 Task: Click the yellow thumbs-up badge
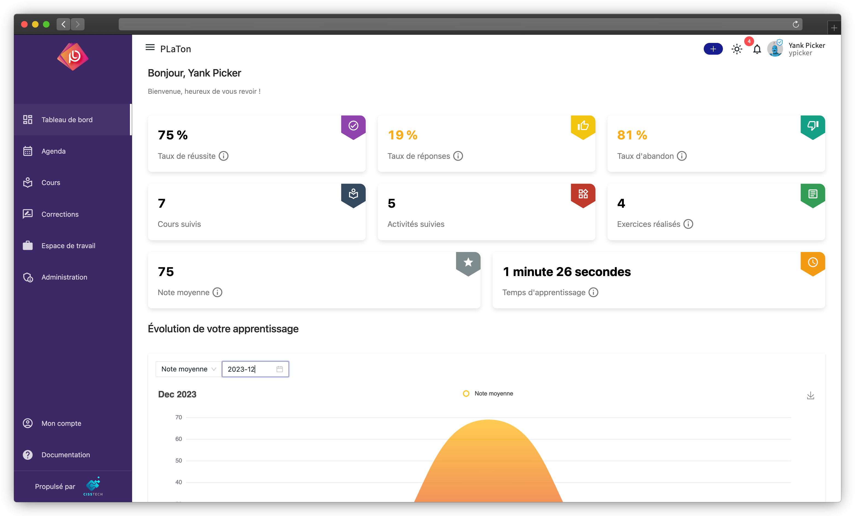coord(583,127)
